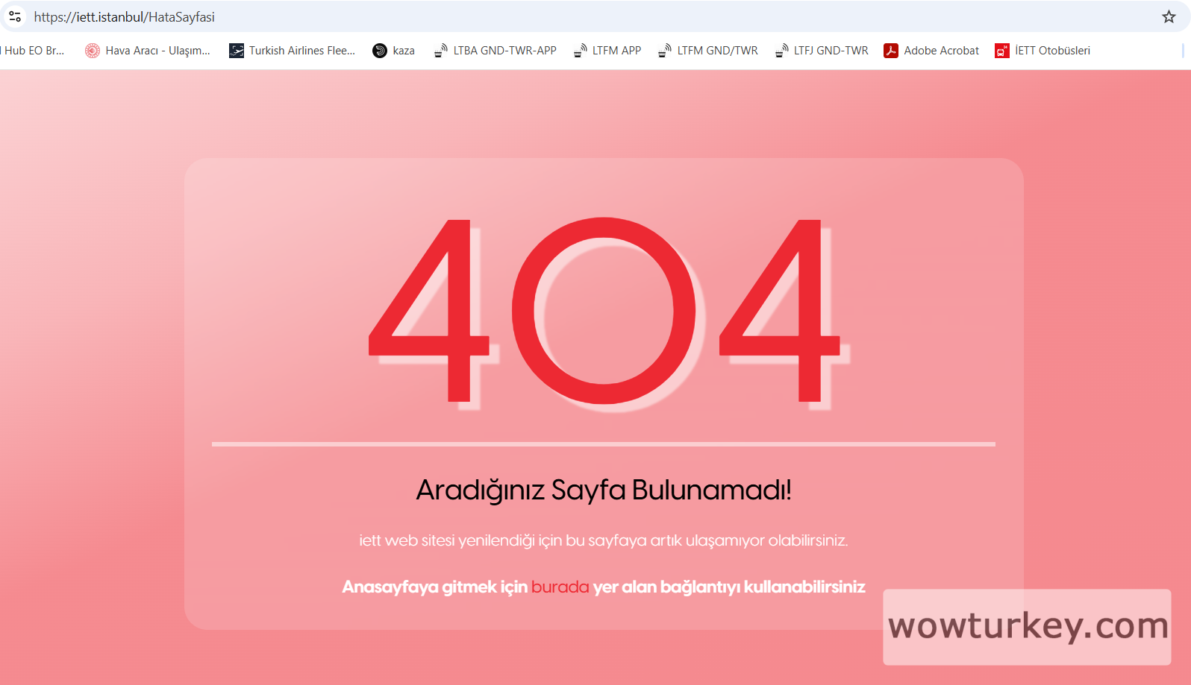Bookmark this page with the star icon
1191x685 pixels.
1169,16
